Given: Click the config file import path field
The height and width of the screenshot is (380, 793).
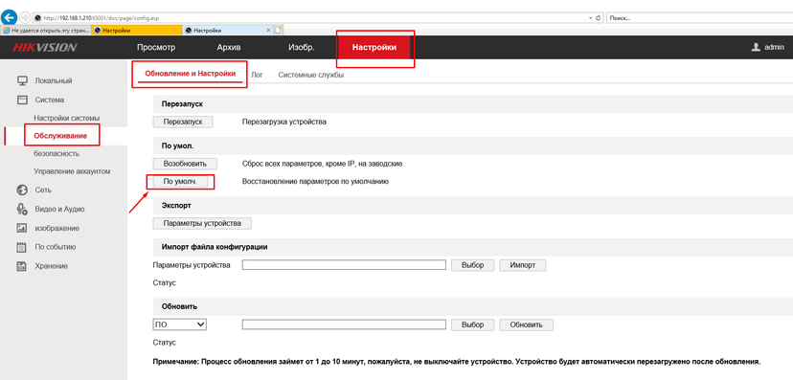Looking at the screenshot, I should coord(344,265).
